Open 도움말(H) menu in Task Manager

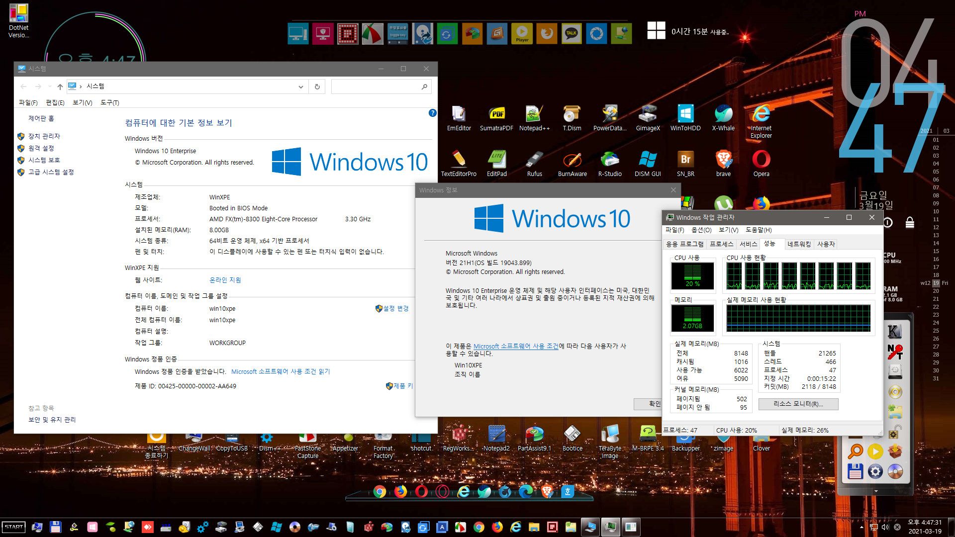point(759,230)
